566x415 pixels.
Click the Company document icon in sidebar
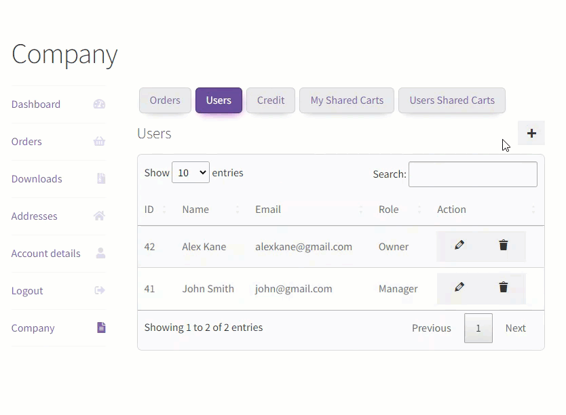coord(101,328)
